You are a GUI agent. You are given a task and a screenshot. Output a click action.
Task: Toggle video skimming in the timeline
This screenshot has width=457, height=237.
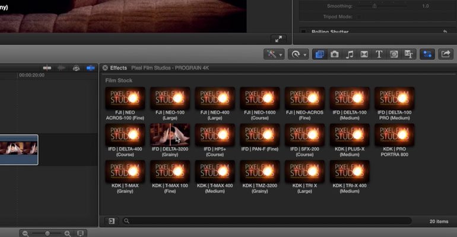tap(47, 68)
